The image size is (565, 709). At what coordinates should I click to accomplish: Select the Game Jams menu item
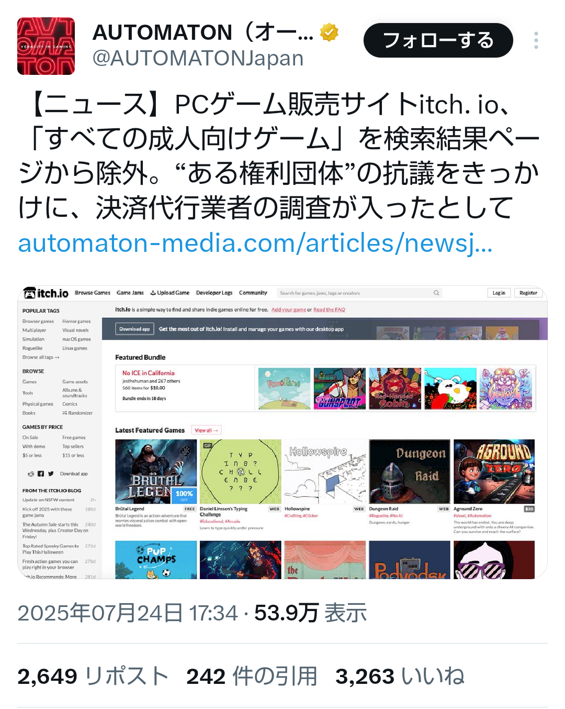click(x=130, y=293)
